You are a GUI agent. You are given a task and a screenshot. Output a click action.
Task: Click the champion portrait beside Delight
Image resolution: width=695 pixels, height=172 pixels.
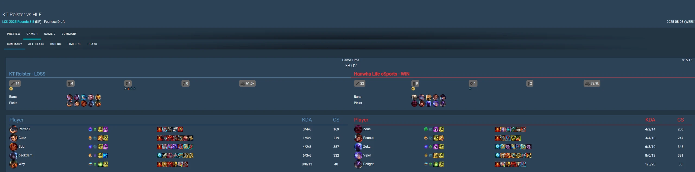tap(358, 164)
